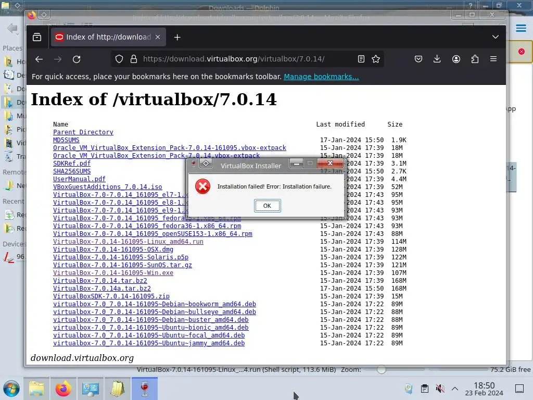Screen dimensions: 533x400
Task: Click the red close icon in Dolphin panel
Action: 522,52
